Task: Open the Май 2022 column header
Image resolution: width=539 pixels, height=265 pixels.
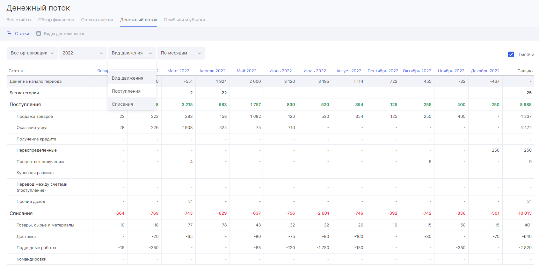Action: 247,71
